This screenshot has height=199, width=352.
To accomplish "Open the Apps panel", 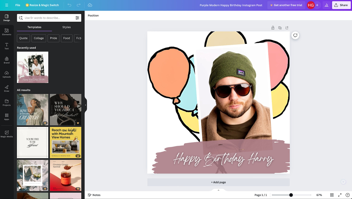I will 7,117.
